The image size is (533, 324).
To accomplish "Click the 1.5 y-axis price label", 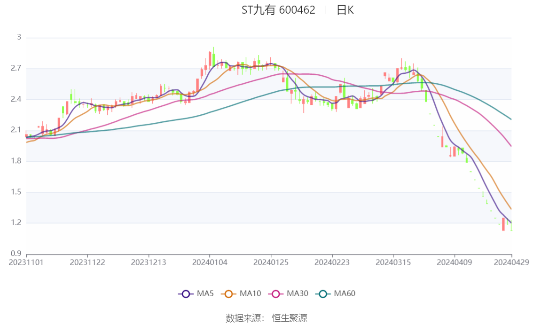I will [x=16, y=192].
